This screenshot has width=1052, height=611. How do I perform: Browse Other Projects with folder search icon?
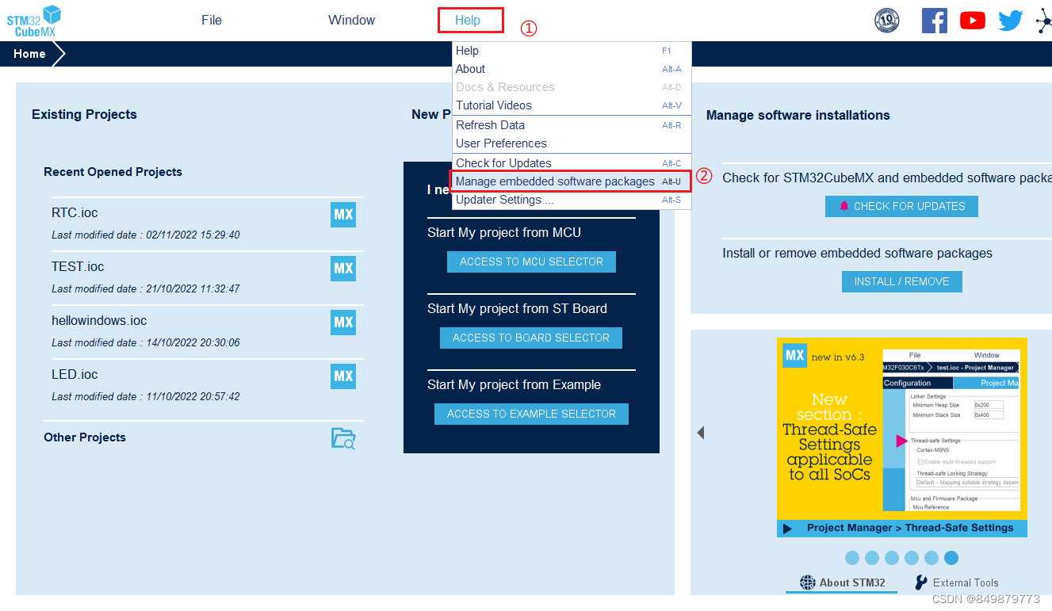point(343,438)
